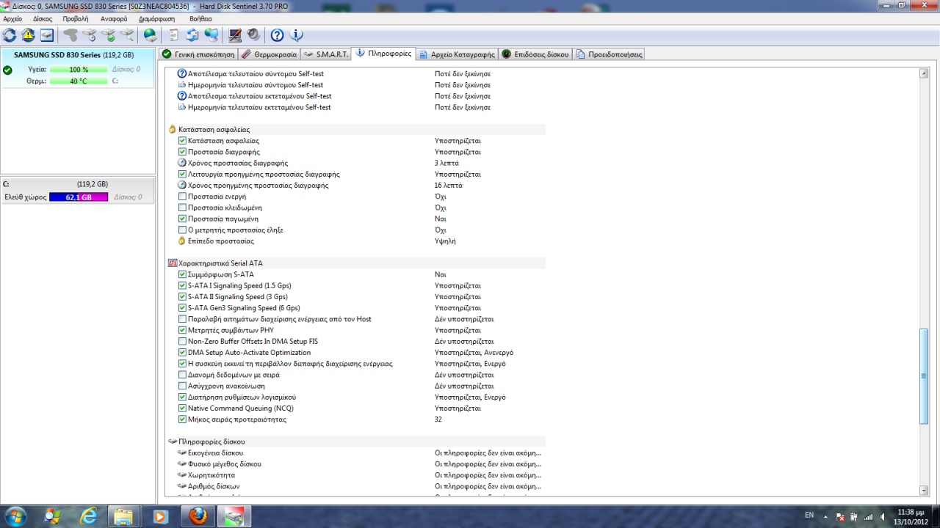The height and width of the screenshot is (528, 940).
Task: Click the network globe and monitor icon
Action: coord(211,35)
